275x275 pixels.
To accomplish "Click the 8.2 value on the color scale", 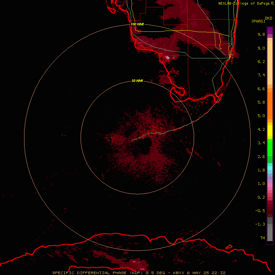I will [261, 61].
